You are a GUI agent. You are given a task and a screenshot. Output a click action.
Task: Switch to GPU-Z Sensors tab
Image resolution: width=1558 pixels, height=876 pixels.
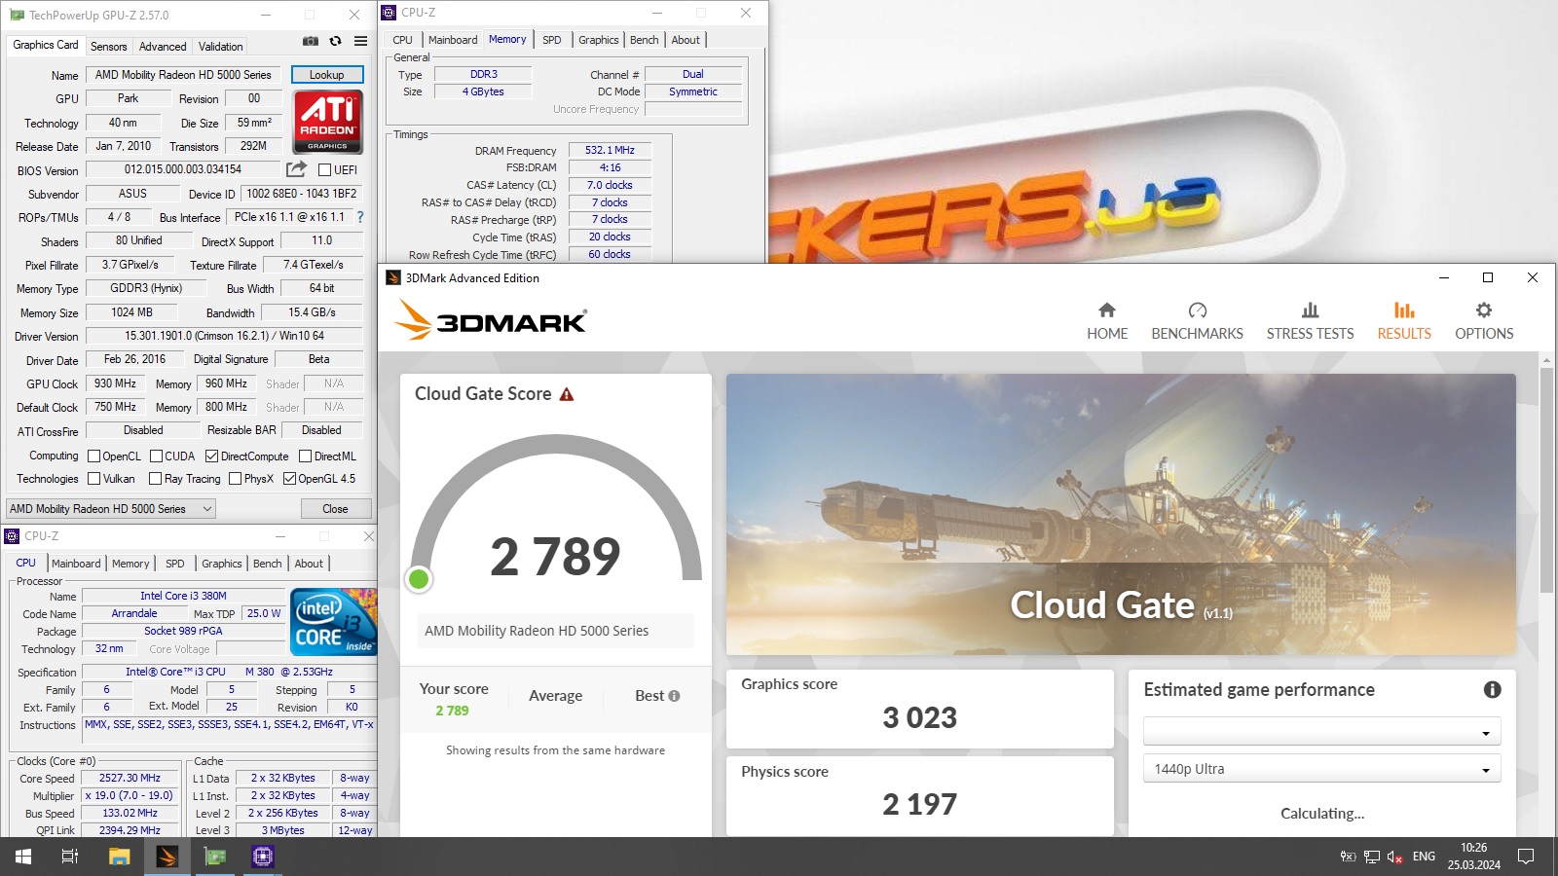pyautogui.click(x=108, y=47)
